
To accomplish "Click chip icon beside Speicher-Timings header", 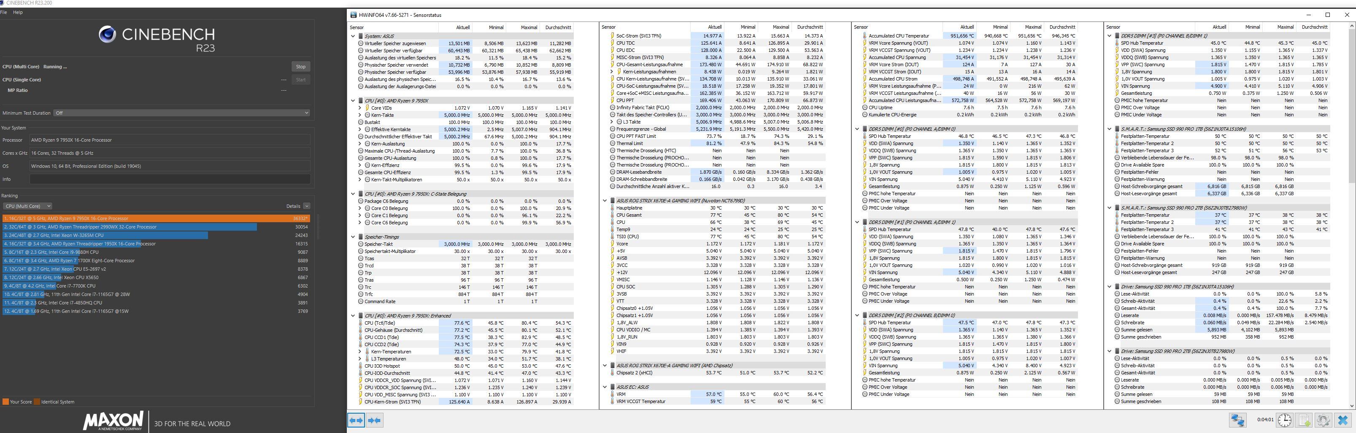I will (361, 237).
